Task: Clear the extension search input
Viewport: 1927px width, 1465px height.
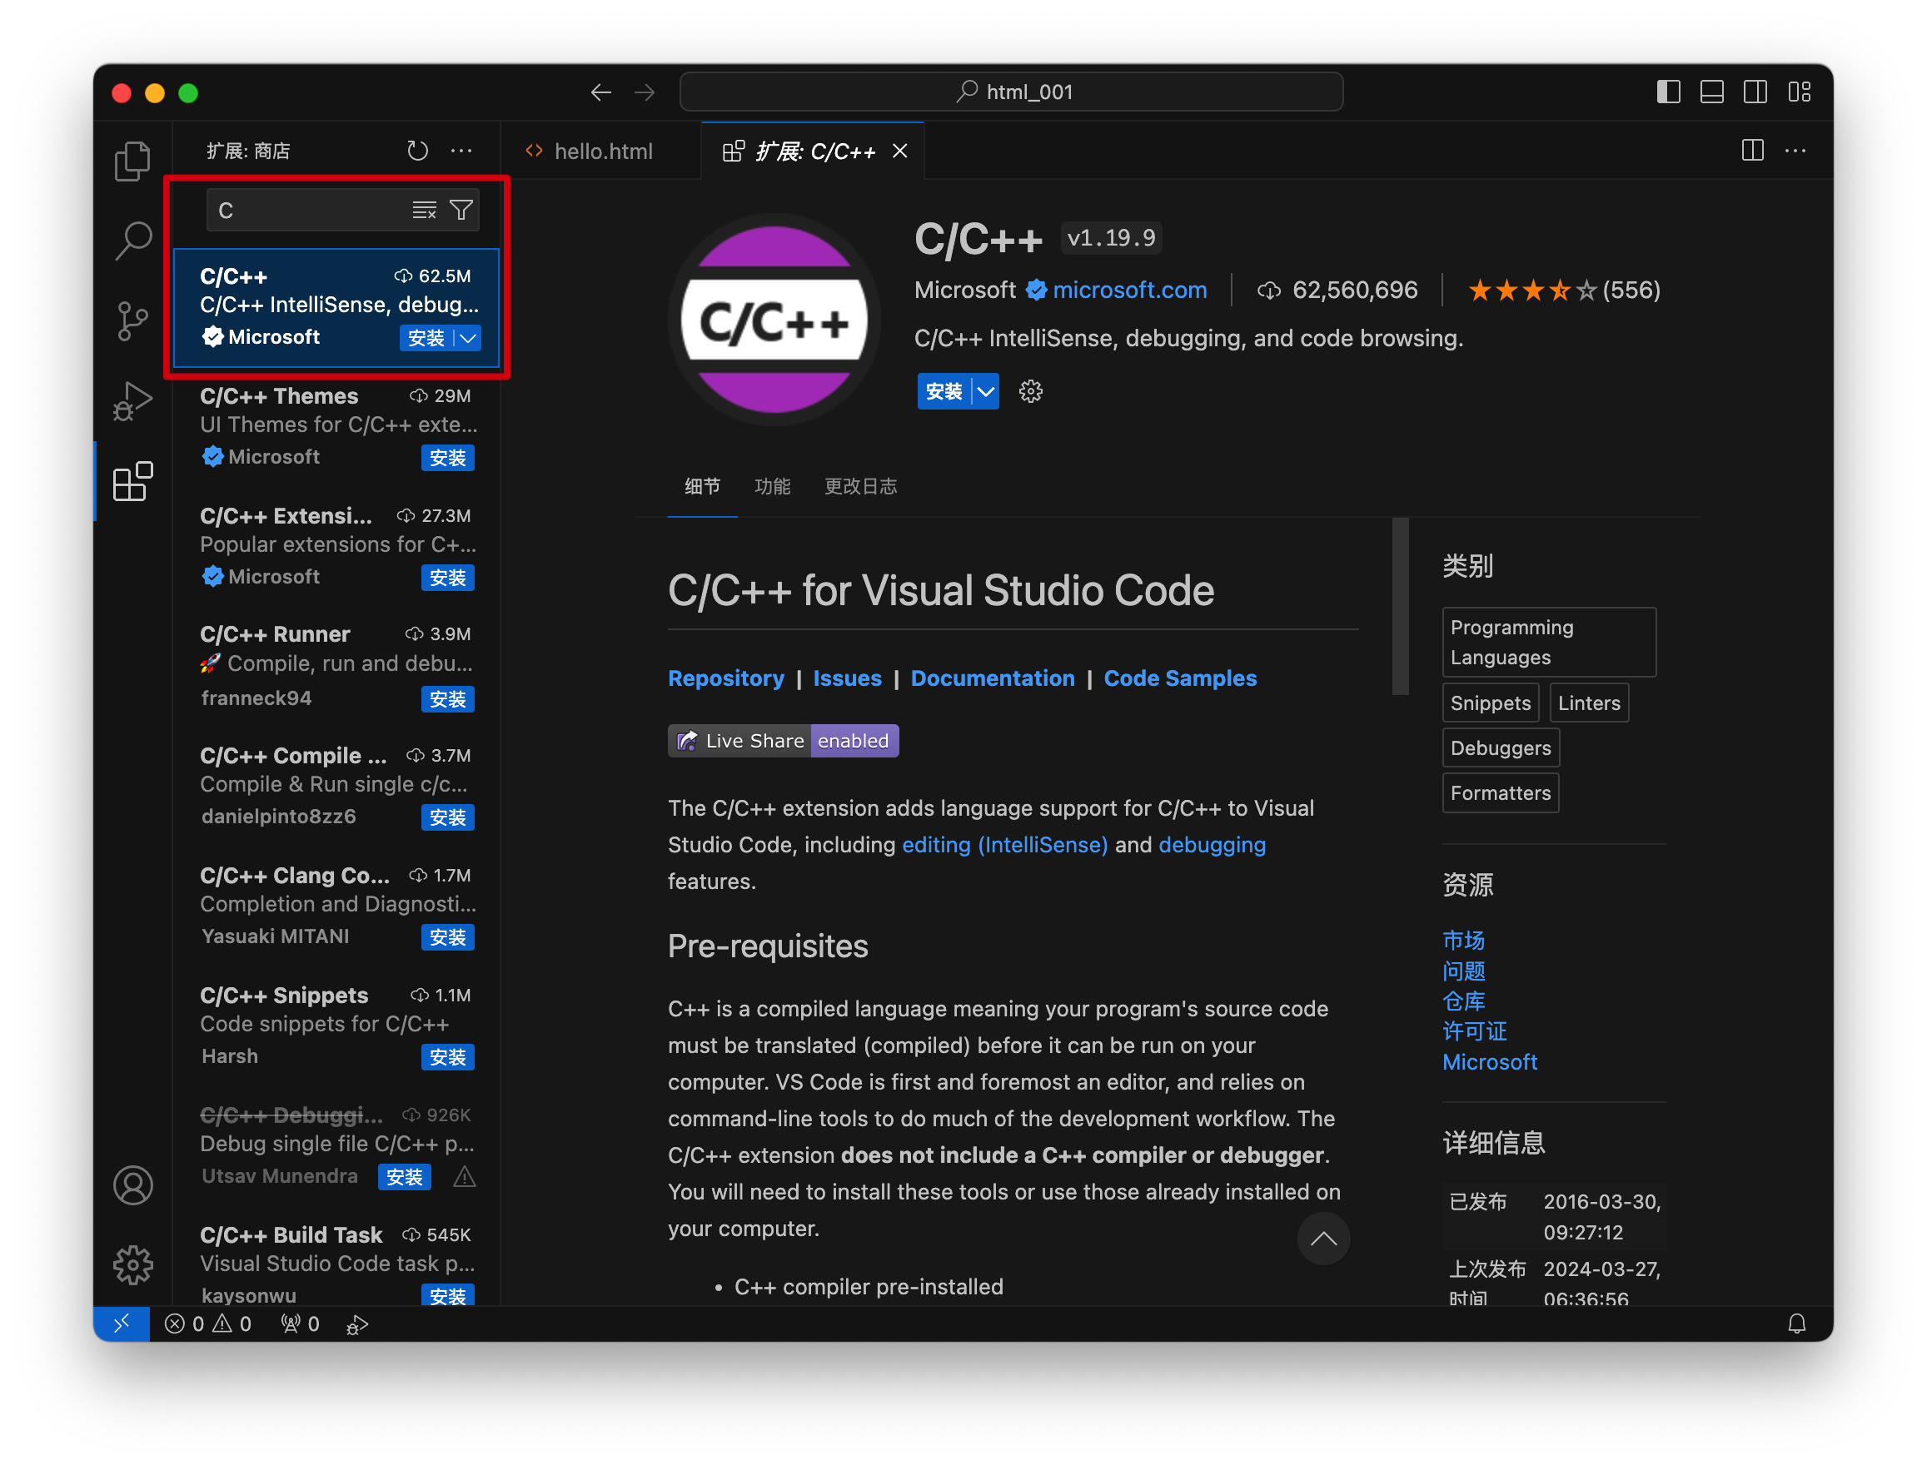Action: click(x=425, y=209)
